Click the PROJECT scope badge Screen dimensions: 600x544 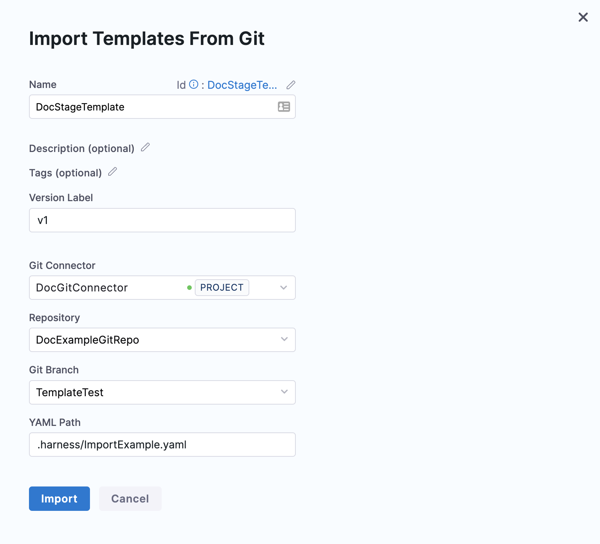click(222, 288)
